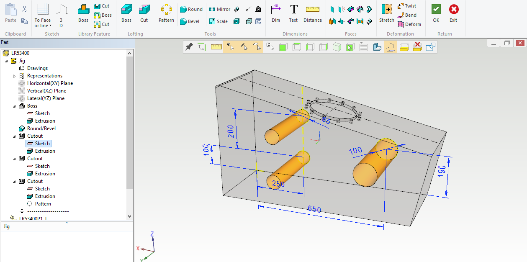
Task: Select Horizontal(XY) Plane in the part tree
Action: click(x=50, y=83)
